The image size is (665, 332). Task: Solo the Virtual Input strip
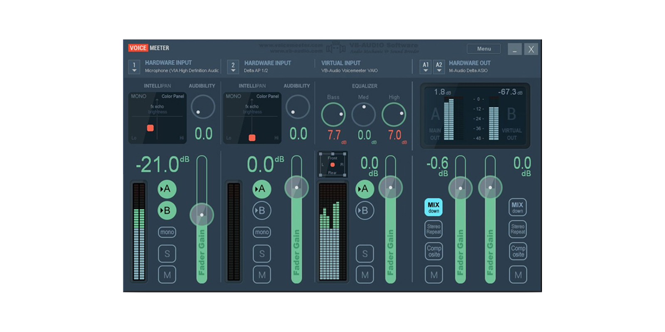pos(365,254)
